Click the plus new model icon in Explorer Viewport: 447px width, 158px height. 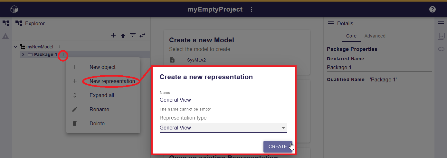(x=113, y=35)
